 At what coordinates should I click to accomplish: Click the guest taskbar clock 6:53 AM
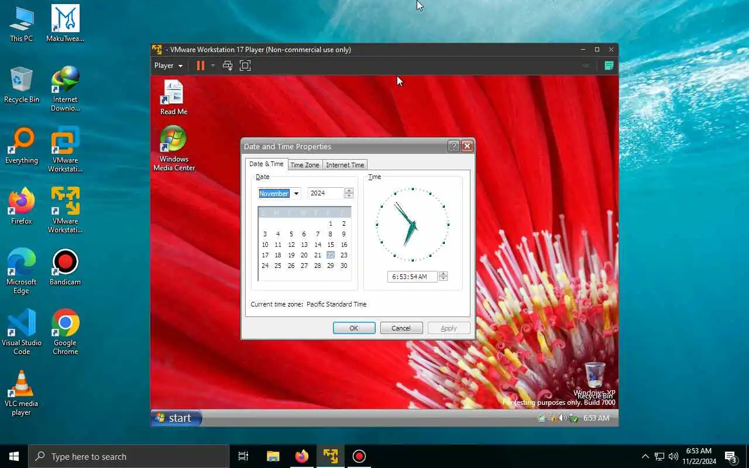click(x=596, y=418)
